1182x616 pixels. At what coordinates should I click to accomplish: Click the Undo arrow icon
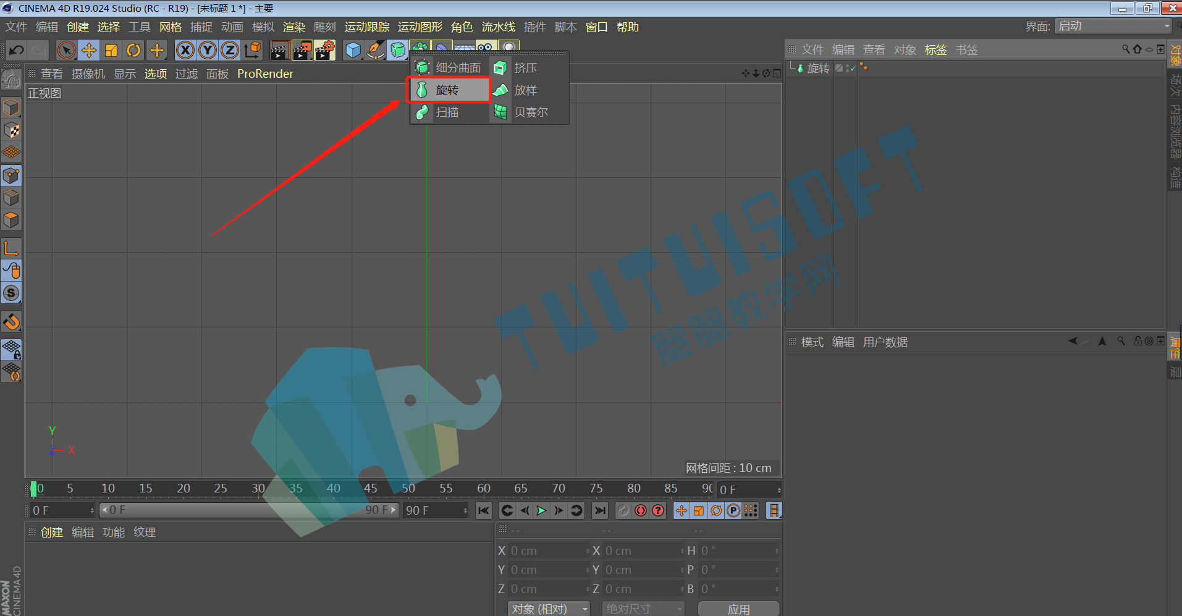click(17, 50)
